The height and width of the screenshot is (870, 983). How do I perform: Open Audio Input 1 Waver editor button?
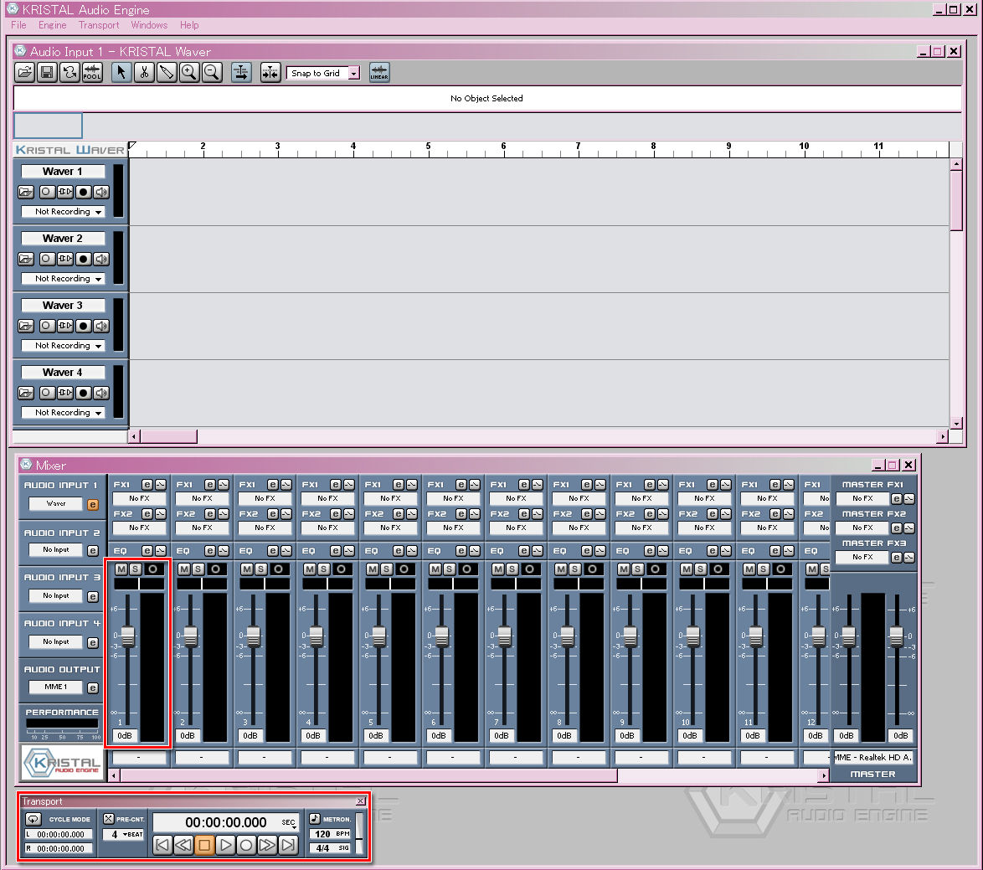pyautogui.click(x=93, y=505)
